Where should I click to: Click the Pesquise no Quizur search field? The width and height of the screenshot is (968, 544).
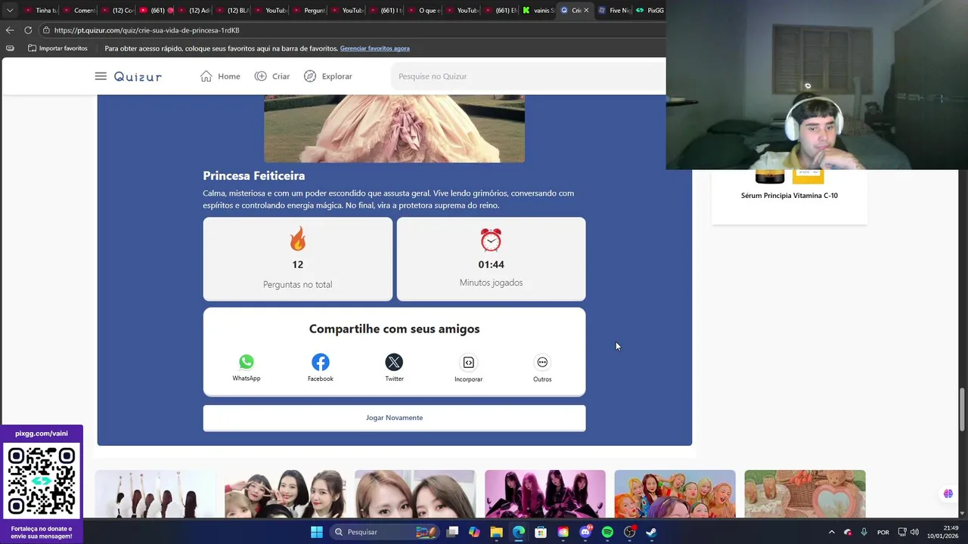point(528,76)
